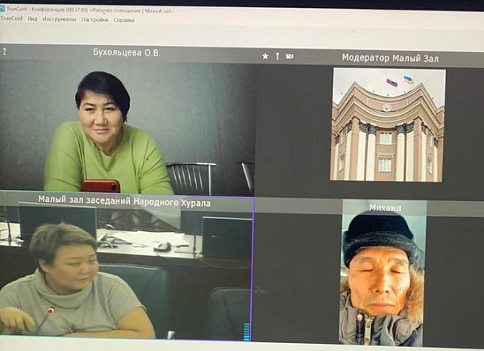The image size is (484, 351).
Task: Open the Справка menu
Action: pyautogui.click(x=123, y=19)
